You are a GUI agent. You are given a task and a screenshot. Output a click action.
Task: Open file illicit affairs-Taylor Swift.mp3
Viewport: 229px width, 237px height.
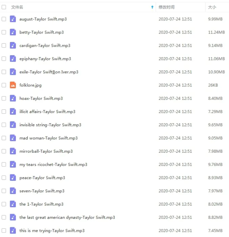click(47, 112)
